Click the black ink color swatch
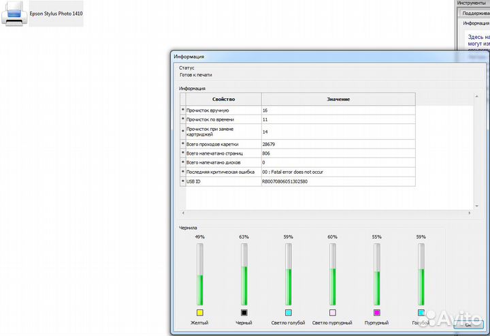 pyautogui.click(x=244, y=313)
